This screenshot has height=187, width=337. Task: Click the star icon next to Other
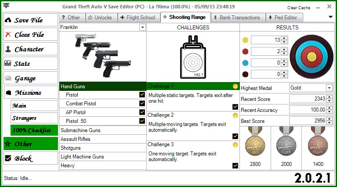coord(8,144)
